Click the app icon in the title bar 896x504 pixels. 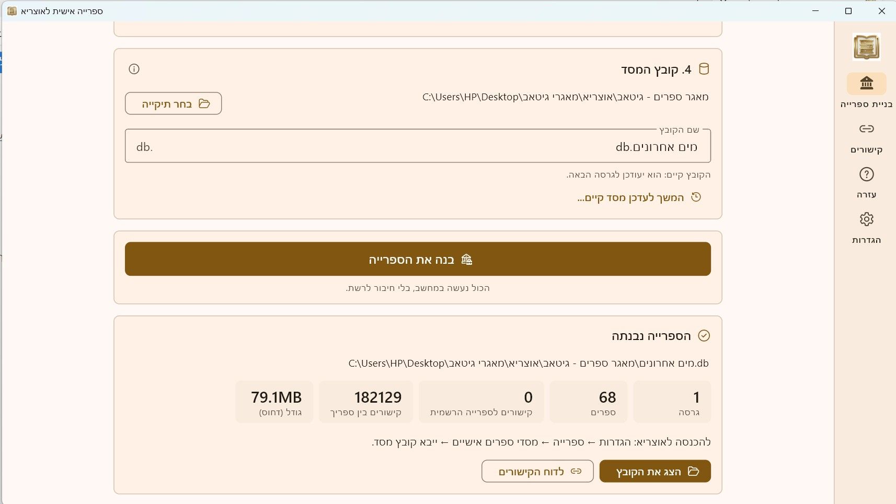point(12,11)
